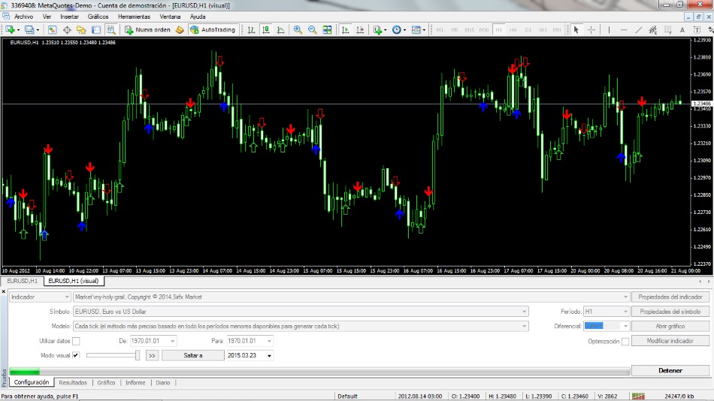
Task: Zoom in on the chart
Action: coord(298,30)
